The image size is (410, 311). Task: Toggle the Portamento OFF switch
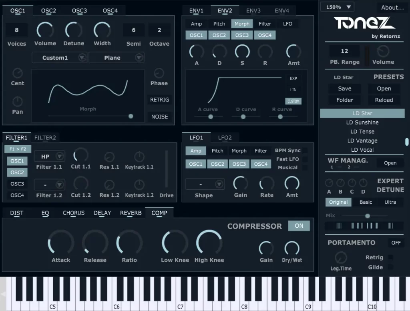tap(396, 243)
